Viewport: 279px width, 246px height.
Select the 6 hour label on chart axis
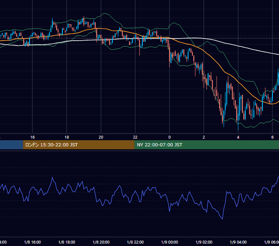click(x=272, y=137)
